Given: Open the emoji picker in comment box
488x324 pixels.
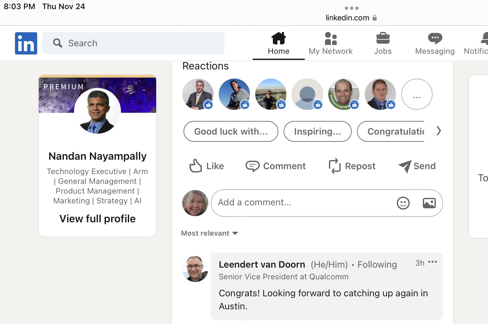Looking at the screenshot, I should (403, 203).
